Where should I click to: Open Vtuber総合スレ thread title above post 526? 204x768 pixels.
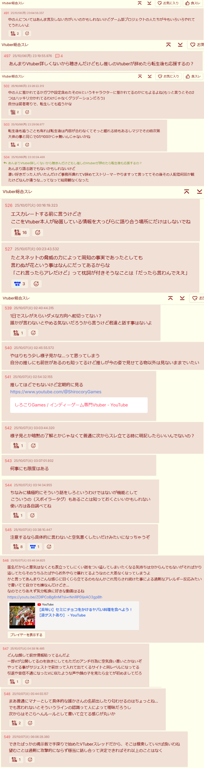(17, 192)
